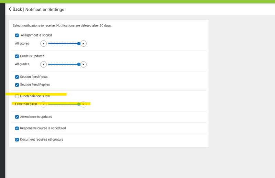This screenshot has width=275, height=178.
Task: Click left arrow beside All grades slider
Action: click(x=43, y=64)
